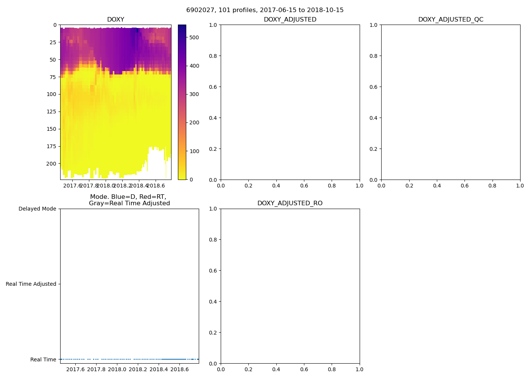Click the 500 tick on the colorbar
The height and width of the screenshot is (378, 530).
194,37
